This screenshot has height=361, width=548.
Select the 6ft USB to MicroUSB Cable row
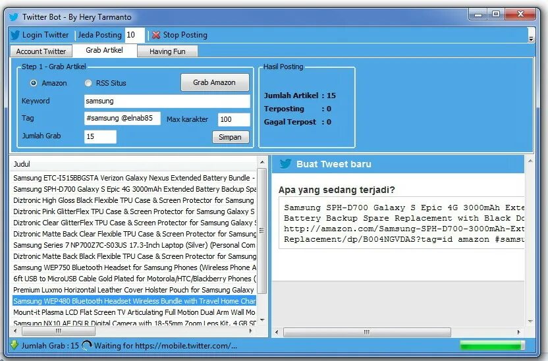134,279
